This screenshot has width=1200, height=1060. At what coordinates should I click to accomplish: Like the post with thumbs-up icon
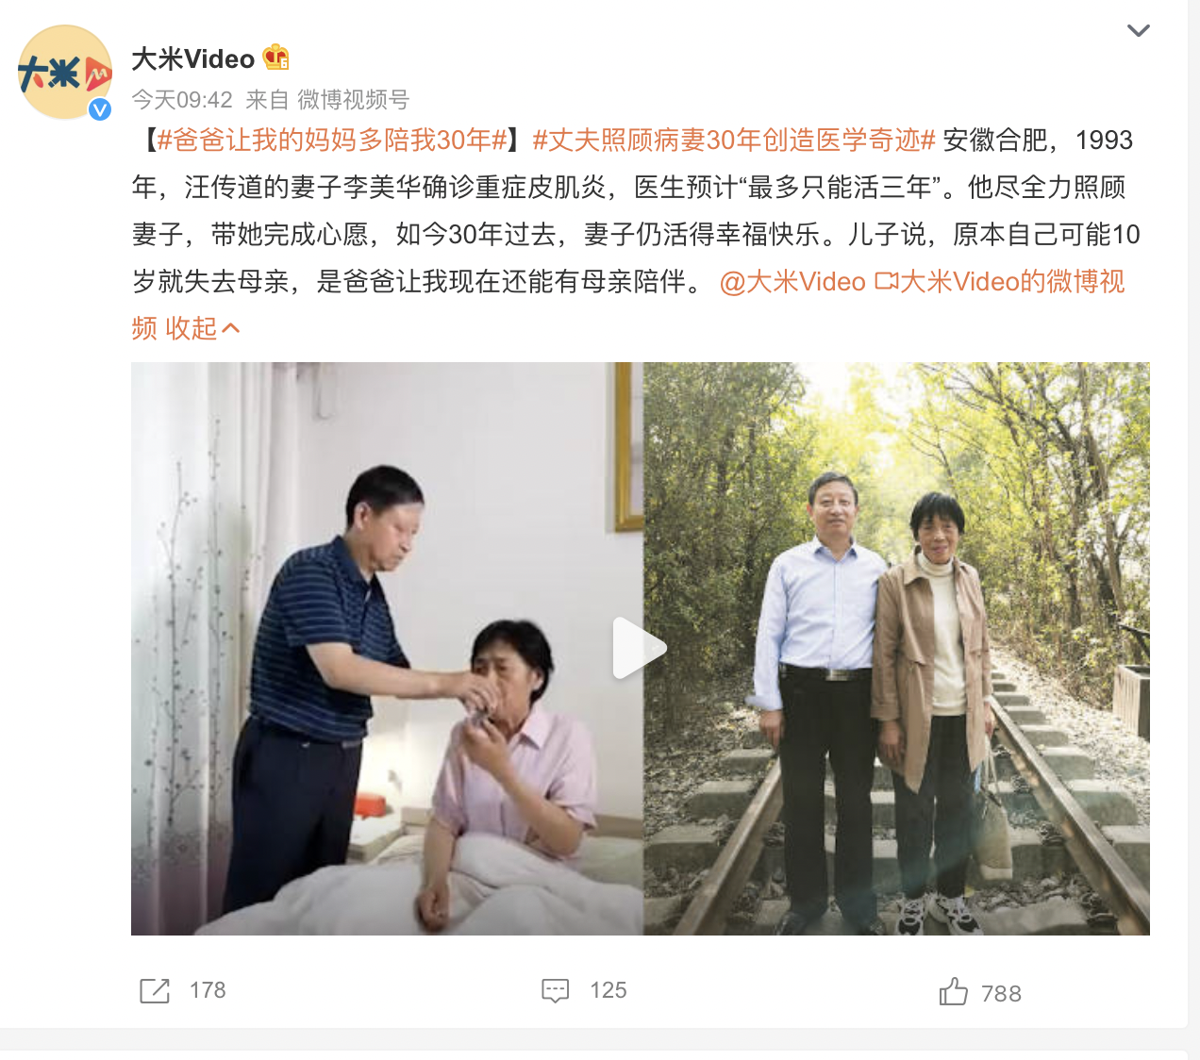pos(954,991)
